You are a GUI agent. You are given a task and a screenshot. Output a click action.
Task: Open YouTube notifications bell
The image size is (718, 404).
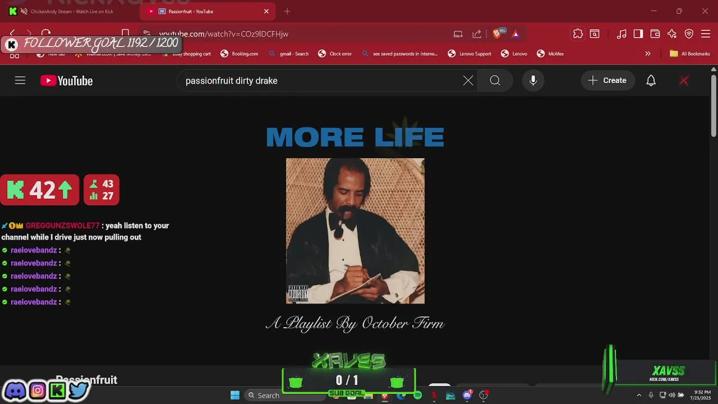click(x=651, y=81)
